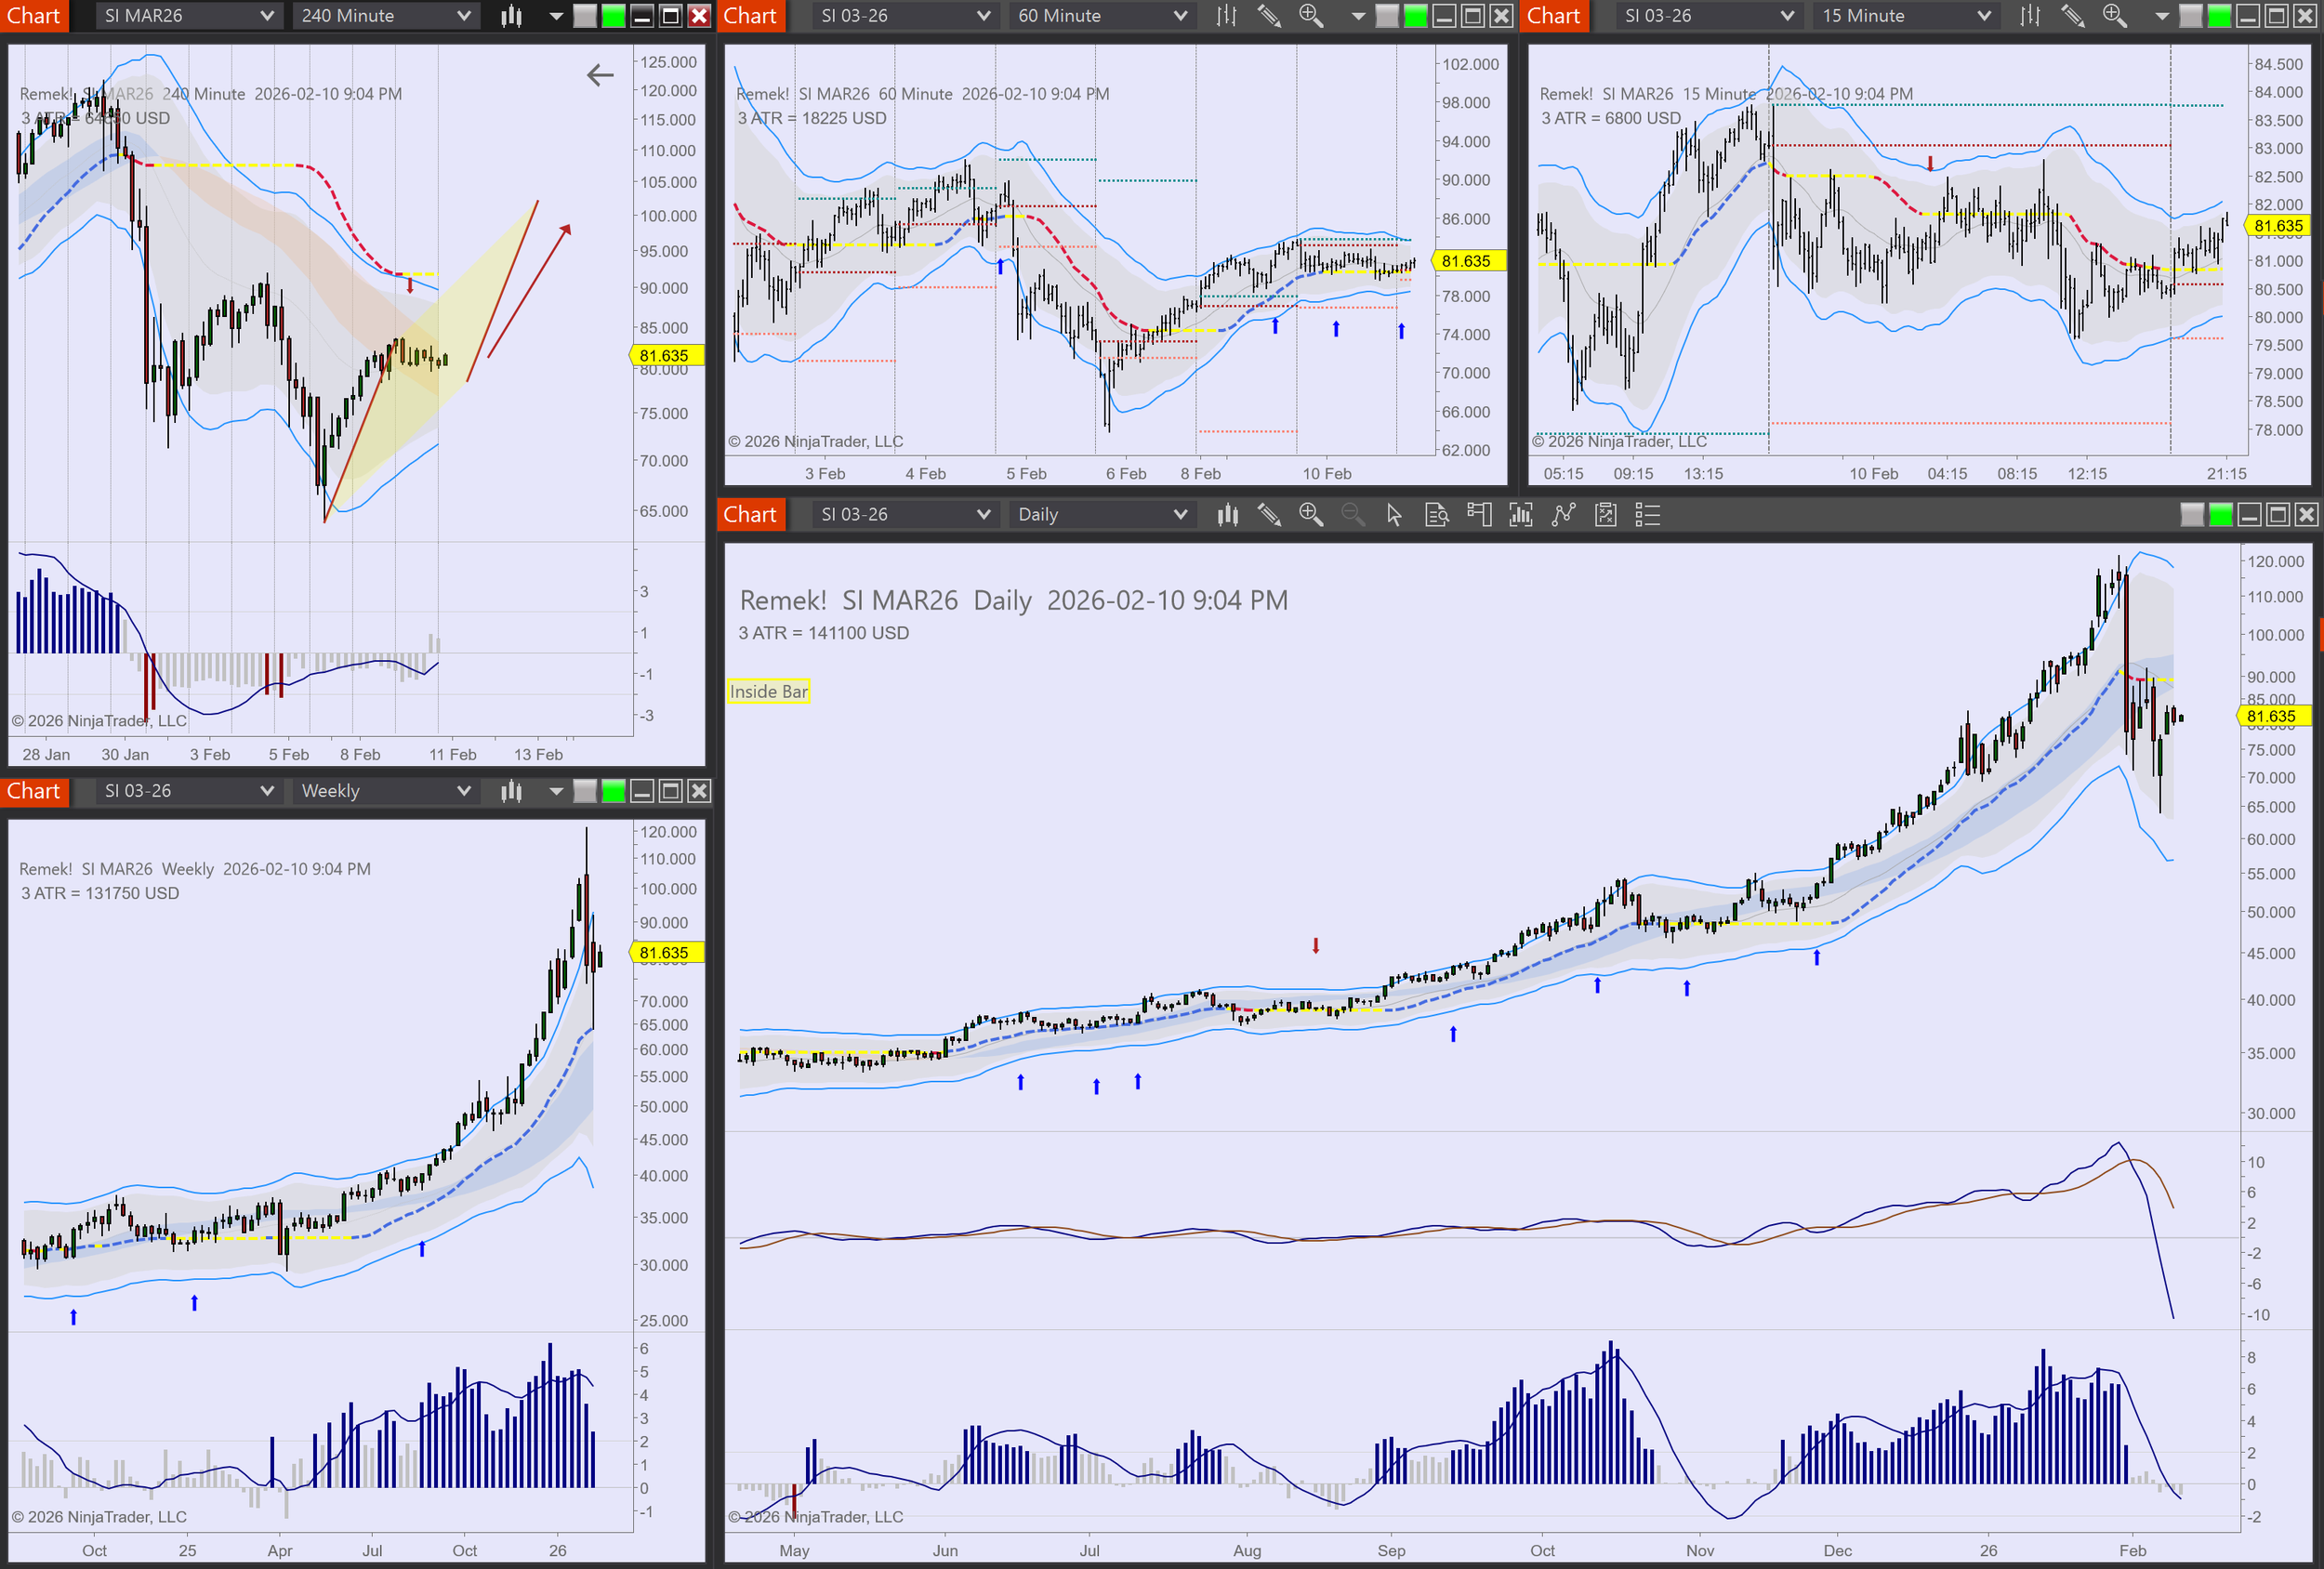
Task: Click the Inside Bar label button
Action: point(768,691)
